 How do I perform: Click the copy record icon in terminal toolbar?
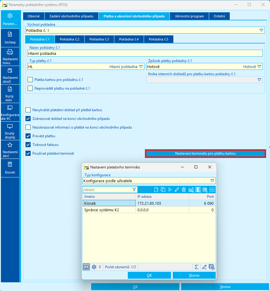pos(163,190)
